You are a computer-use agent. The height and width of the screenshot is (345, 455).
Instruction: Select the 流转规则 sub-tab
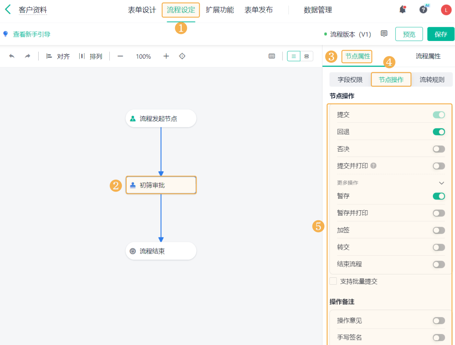(432, 80)
